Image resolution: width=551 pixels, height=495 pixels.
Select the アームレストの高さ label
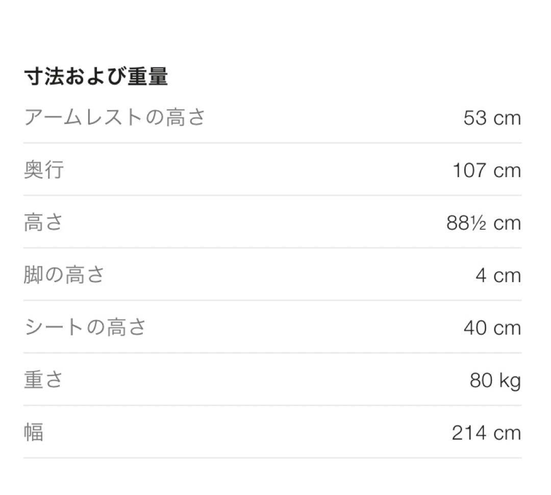(x=115, y=118)
